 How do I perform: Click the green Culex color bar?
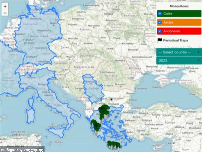(x=179, y=13)
